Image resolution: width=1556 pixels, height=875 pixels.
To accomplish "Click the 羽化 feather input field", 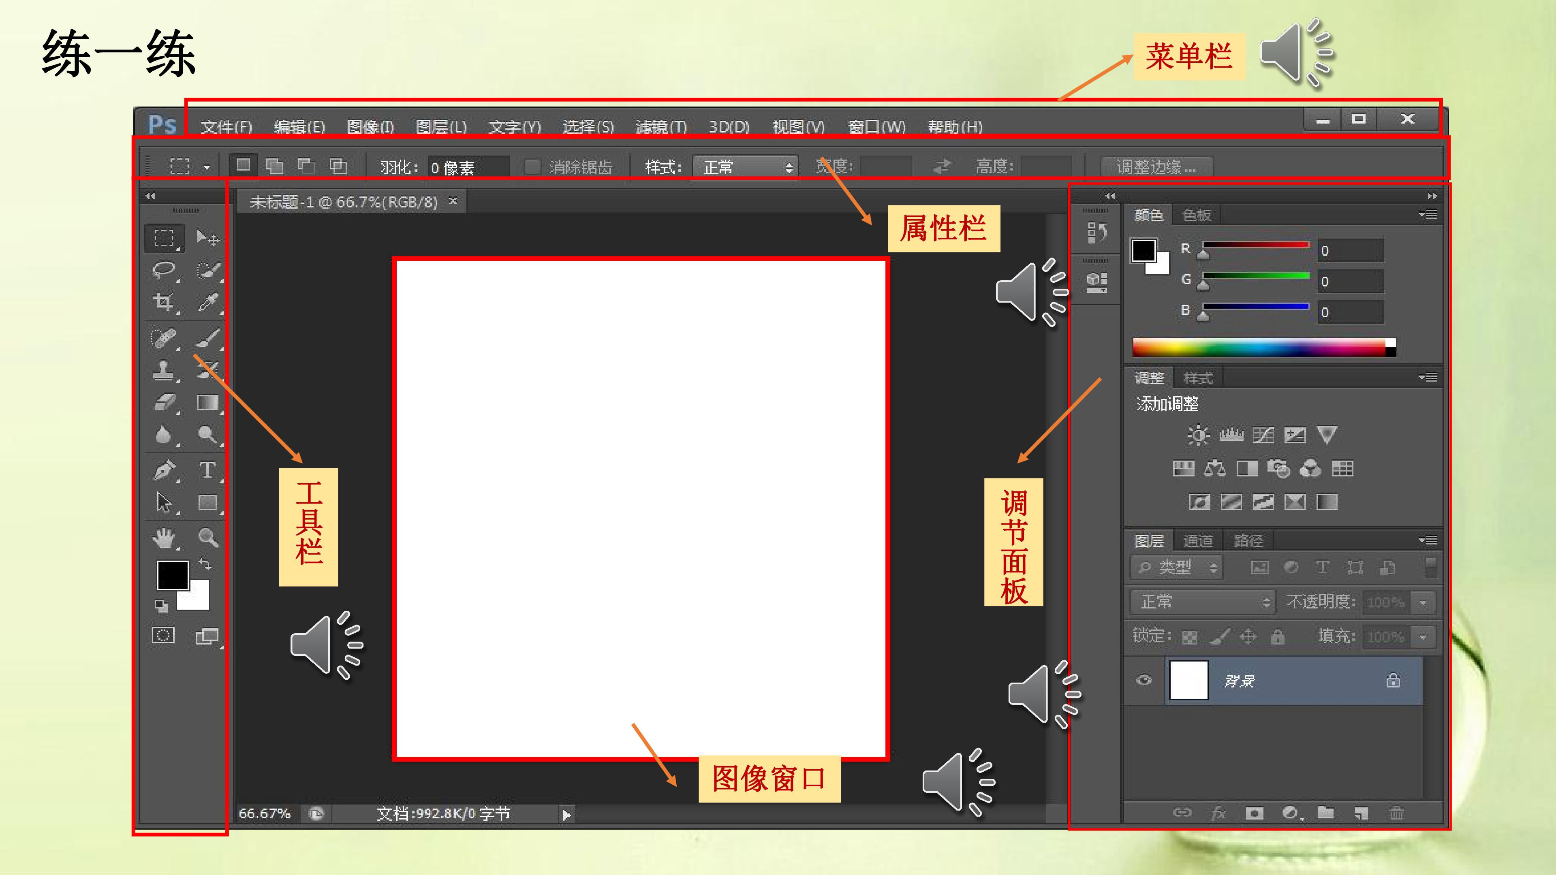I will pyautogui.click(x=468, y=166).
